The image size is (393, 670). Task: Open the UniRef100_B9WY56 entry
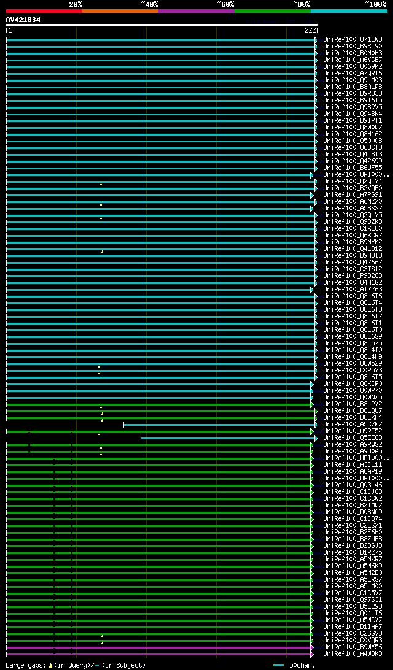(x=352, y=647)
